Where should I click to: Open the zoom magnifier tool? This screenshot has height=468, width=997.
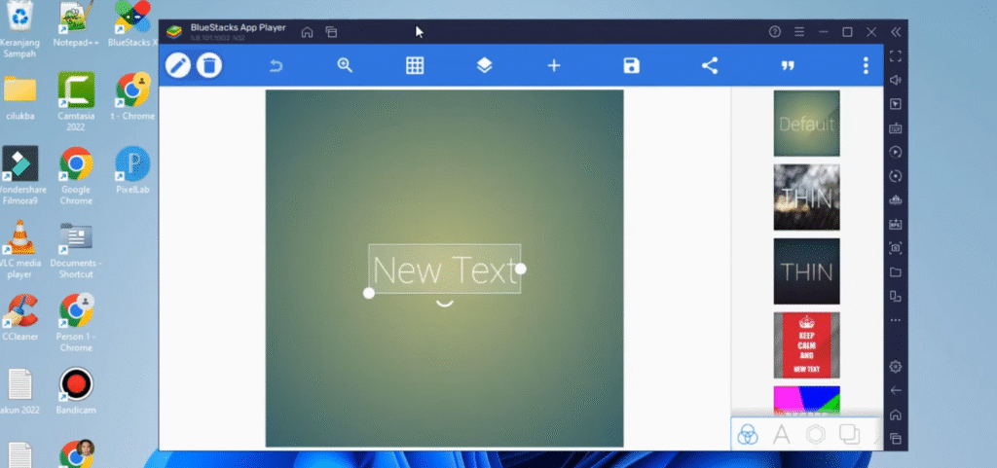(x=345, y=65)
